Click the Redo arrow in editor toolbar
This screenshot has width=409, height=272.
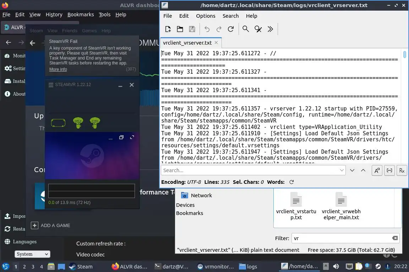click(x=219, y=29)
